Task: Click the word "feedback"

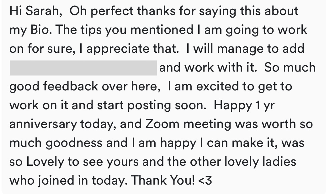Action: pyautogui.click(x=71, y=86)
